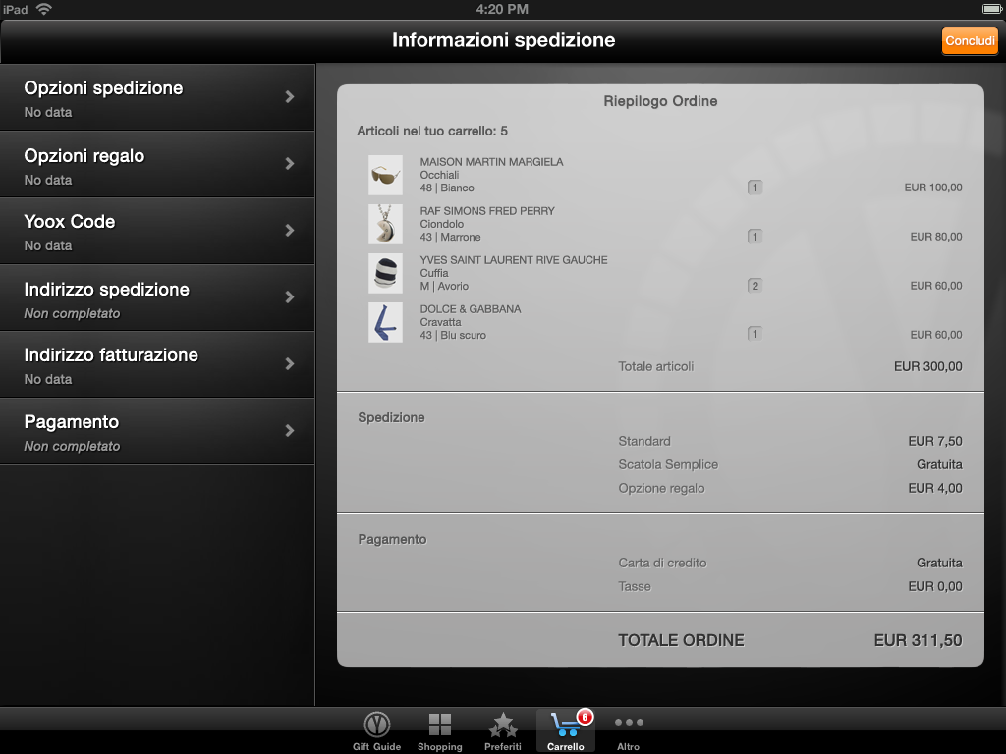
Task: Tap the EUR 100,00 price
Action: [x=933, y=188]
